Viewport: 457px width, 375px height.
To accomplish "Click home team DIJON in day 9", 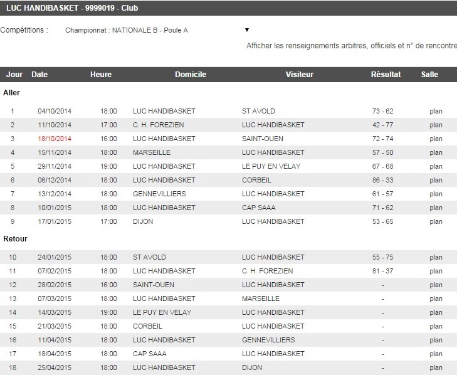I will coord(143,221).
